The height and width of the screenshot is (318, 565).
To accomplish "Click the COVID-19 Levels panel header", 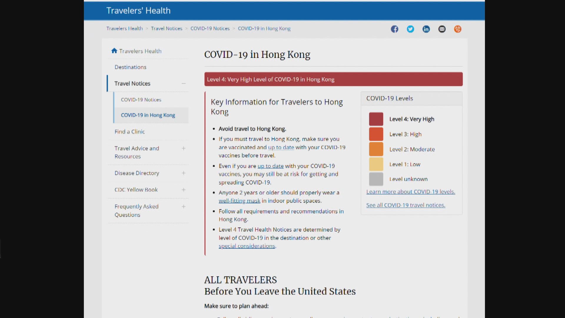I will coord(411,98).
